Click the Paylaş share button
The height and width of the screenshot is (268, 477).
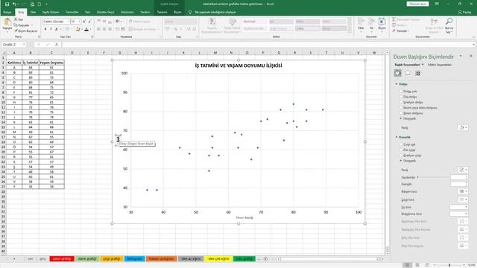(464, 12)
